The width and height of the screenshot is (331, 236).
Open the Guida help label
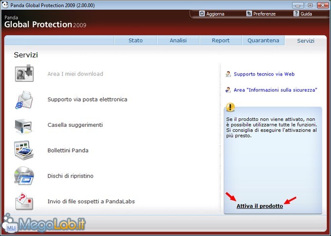pyautogui.click(x=306, y=14)
